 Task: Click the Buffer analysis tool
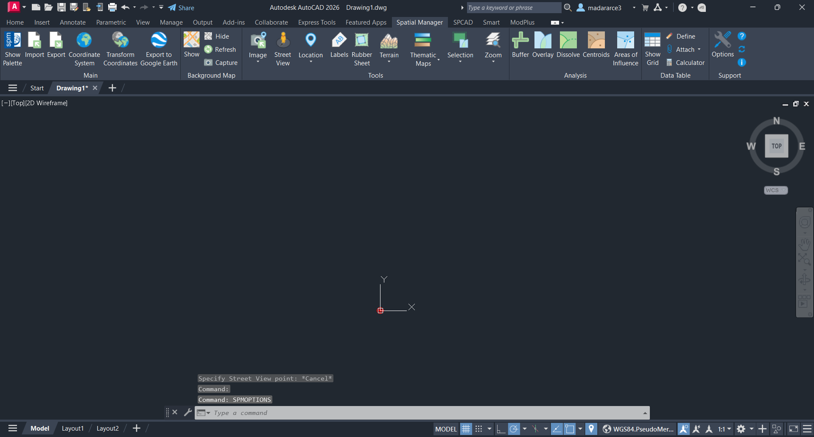520,45
